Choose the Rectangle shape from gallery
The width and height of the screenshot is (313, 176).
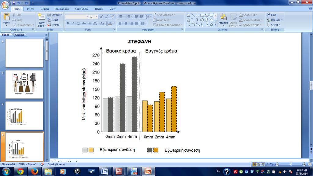202,15
